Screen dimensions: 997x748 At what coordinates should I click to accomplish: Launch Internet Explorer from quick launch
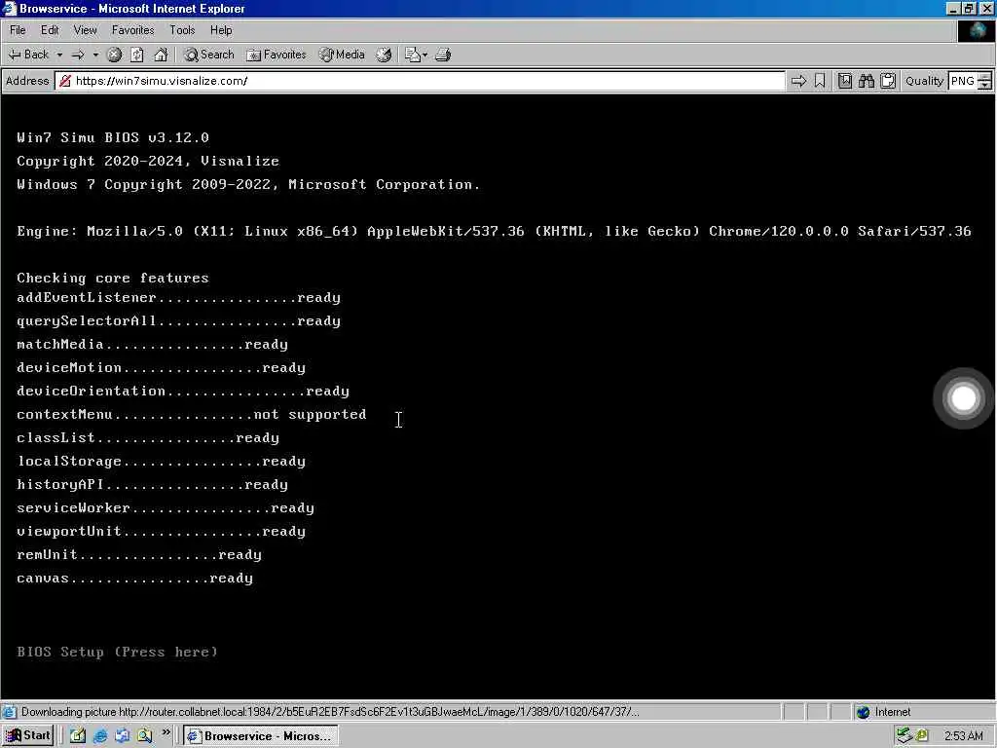(100, 736)
